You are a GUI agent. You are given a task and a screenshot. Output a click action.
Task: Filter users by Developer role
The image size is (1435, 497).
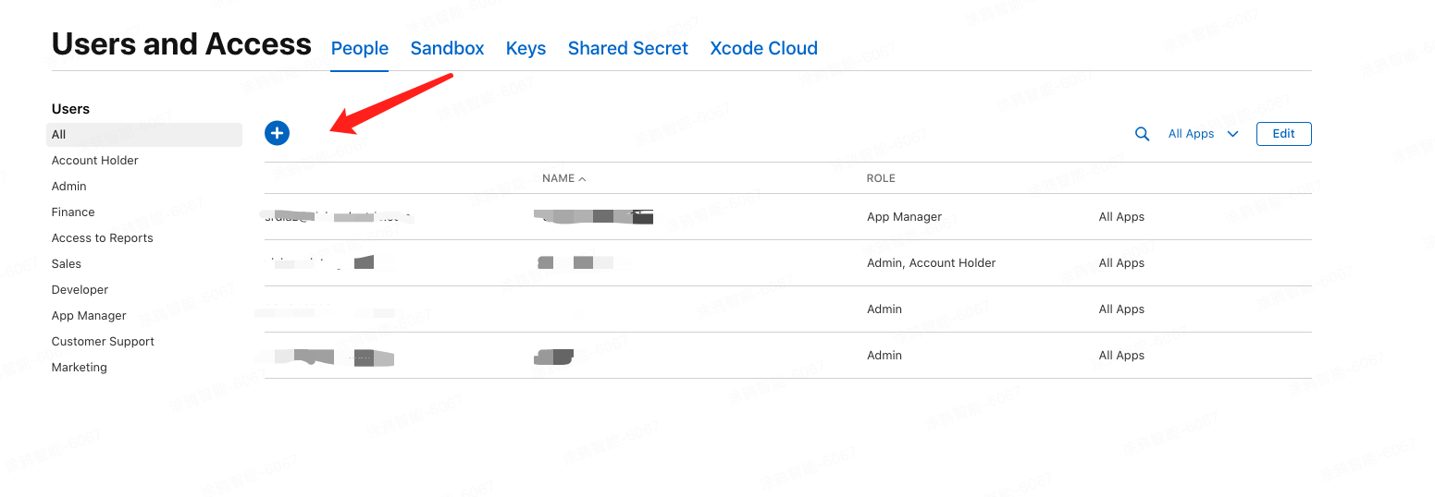click(80, 290)
